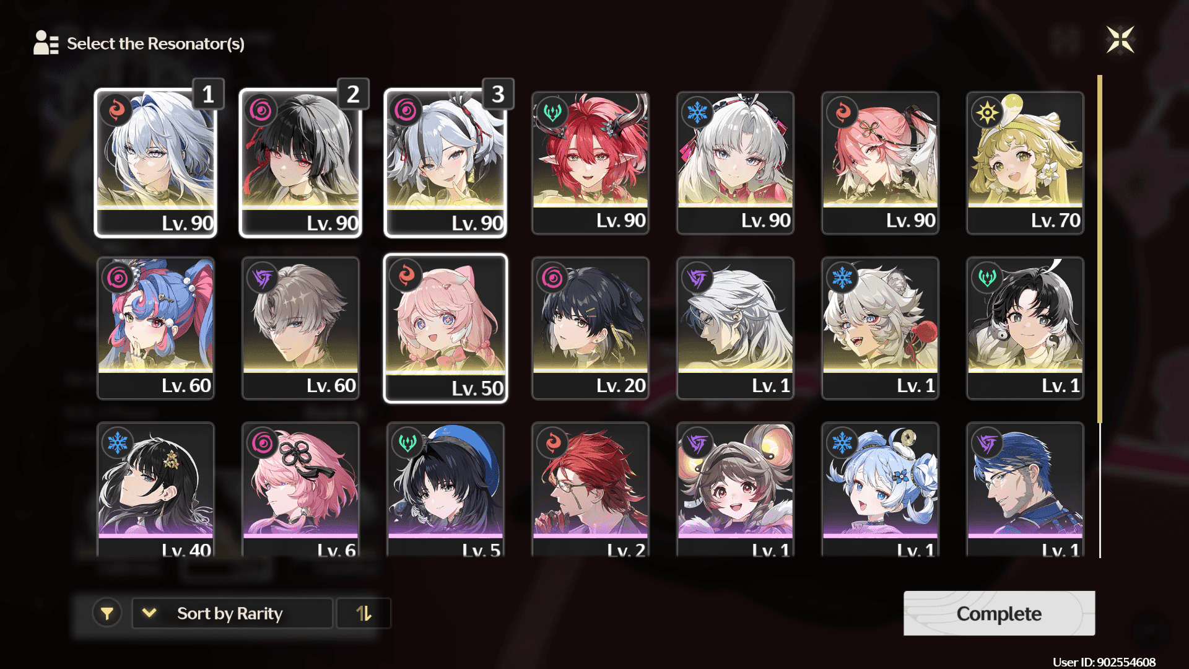Click the Glacio snowflake icon on Lv. 40 card
The height and width of the screenshot is (669, 1189).
(x=118, y=442)
